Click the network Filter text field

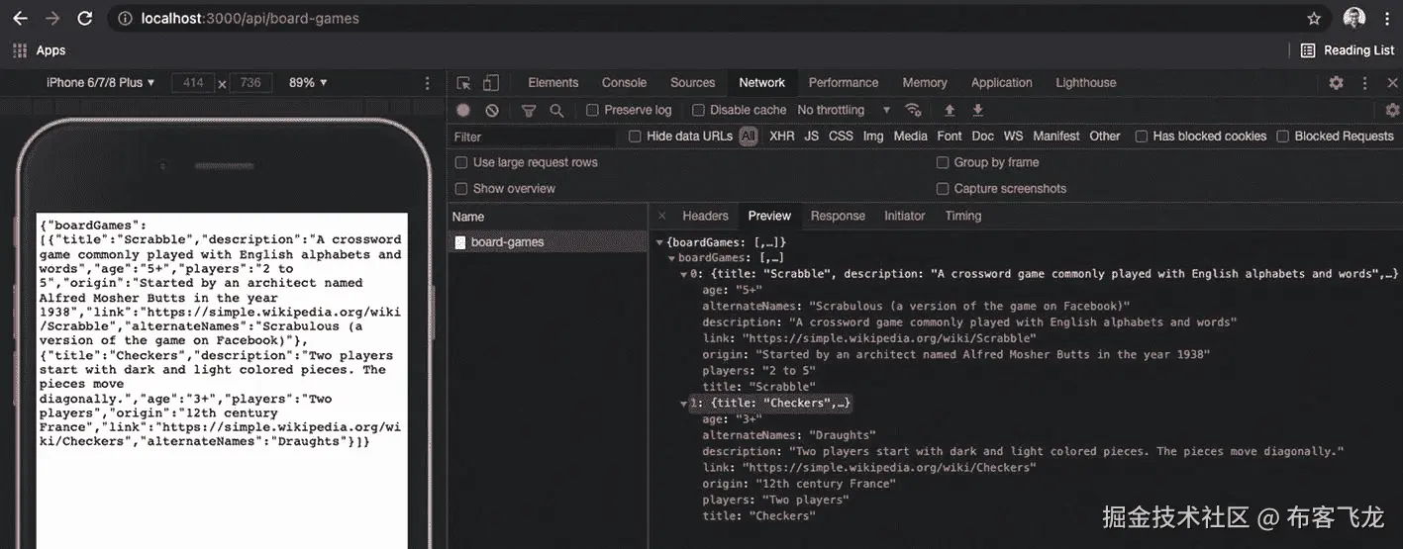tap(535, 137)
